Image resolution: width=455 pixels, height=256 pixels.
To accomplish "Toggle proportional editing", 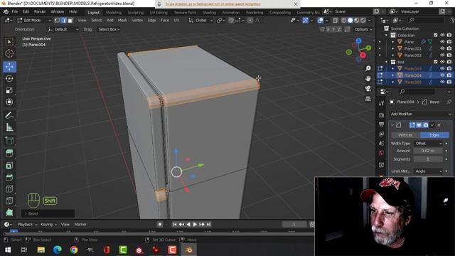I will click(x=250, y=21).
